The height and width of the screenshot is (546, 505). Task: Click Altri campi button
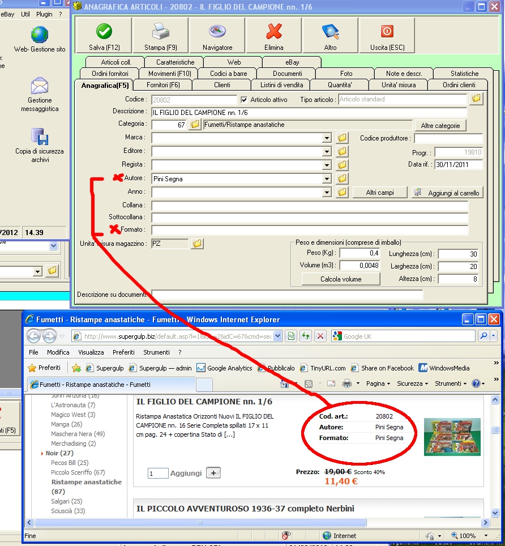tap(380, 193)
